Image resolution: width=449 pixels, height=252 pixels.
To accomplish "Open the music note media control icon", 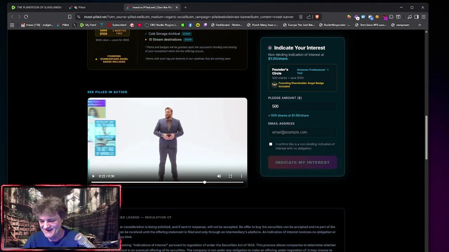I will (409, 17).
